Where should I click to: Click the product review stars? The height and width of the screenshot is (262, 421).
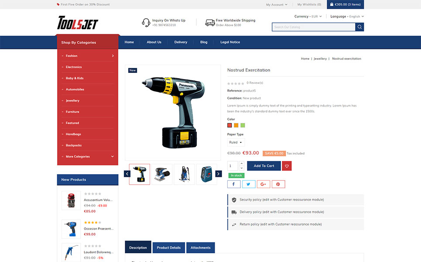236,83
